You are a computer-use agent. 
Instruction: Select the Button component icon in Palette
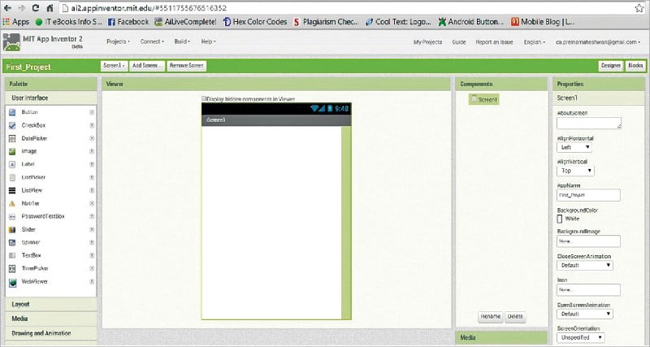[x=12, y=112]
